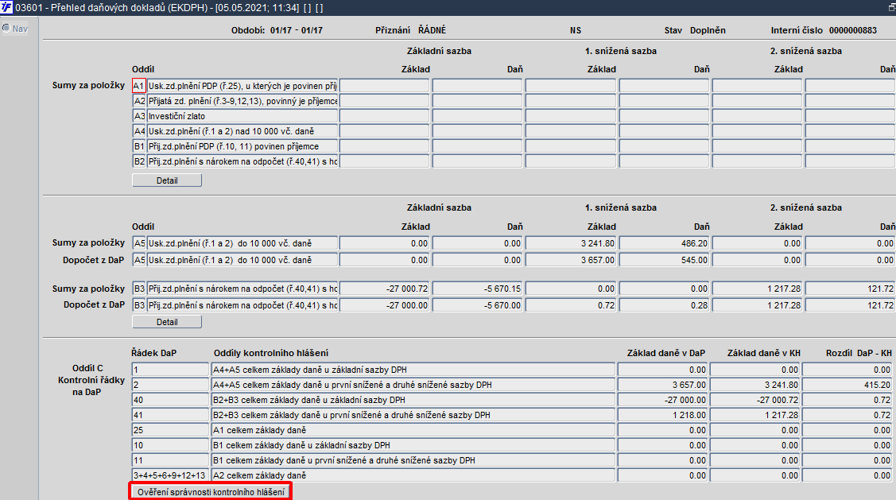Click value 1 218.00 on řádek 41
Image resolution: width=896 pixels, height=500 pixels.
[662, 415]
